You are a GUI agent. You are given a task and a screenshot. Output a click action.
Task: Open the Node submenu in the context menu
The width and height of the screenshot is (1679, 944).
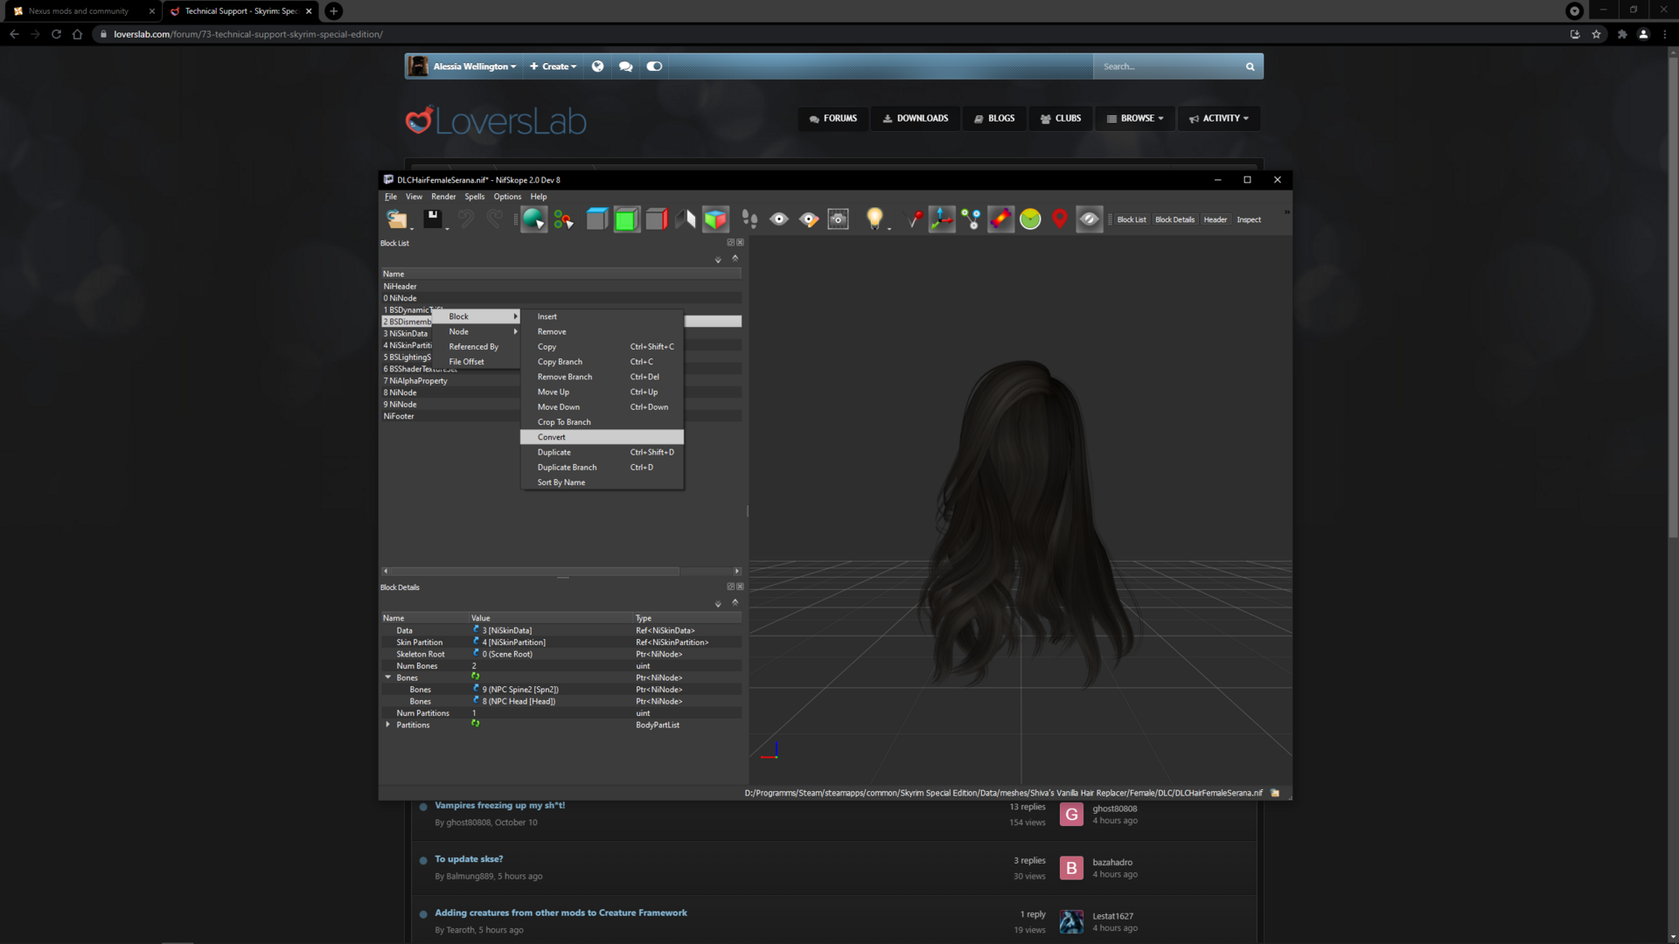[x=477, y=332]
